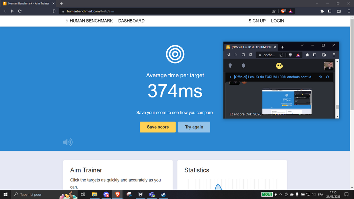
Task: Click the notification bell in the forum window
Action: pyautogui.click(x=243, y=66)
